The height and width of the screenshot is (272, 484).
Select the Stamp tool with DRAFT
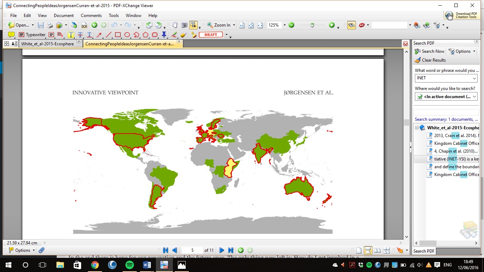pos(211,35)
